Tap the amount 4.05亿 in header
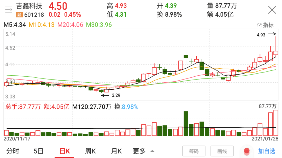The width and height of the screenshot is (282, 158). pyautogui.click(x=224, y=15)
